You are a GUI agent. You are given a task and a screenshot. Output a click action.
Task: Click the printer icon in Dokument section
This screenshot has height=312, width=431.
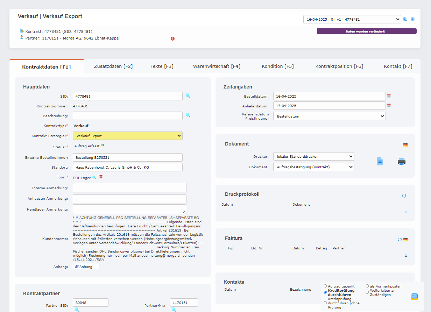coord(401,162)
